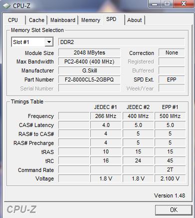
Task: Click the DDR2 memory type field
Action: tap(121, 42)
